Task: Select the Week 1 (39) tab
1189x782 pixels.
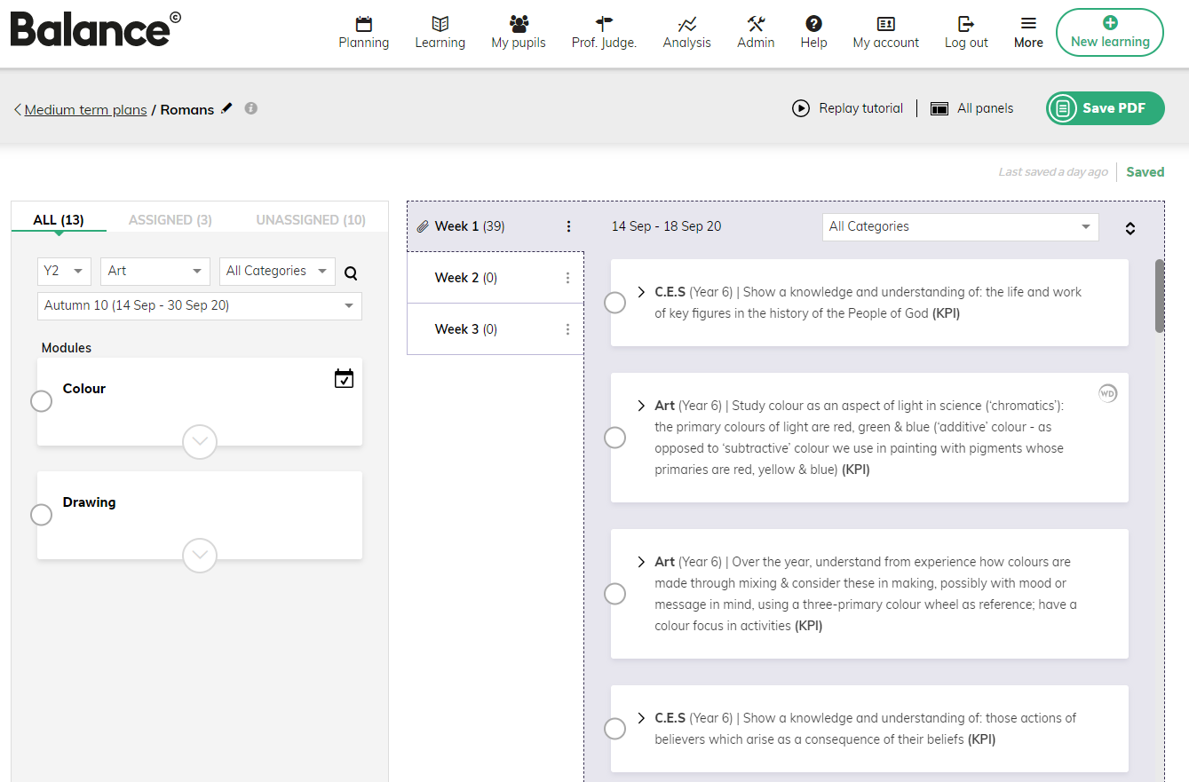Action: [x=495, y=226]
